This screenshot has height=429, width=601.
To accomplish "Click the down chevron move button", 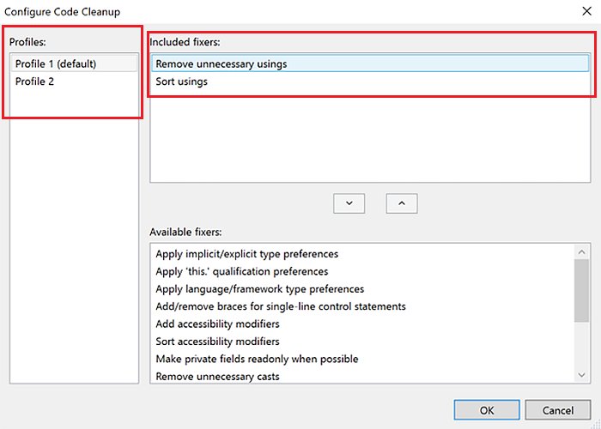I will [x=349, y=203].
